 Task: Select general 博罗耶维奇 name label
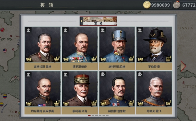pos(80,67)
